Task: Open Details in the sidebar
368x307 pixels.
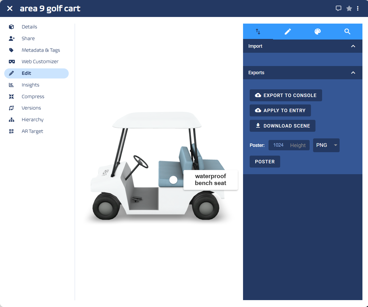Action: [29, 27]
